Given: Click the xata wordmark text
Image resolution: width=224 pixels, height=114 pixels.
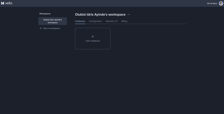Looking at the screenshot, I should tap(9, 3).
